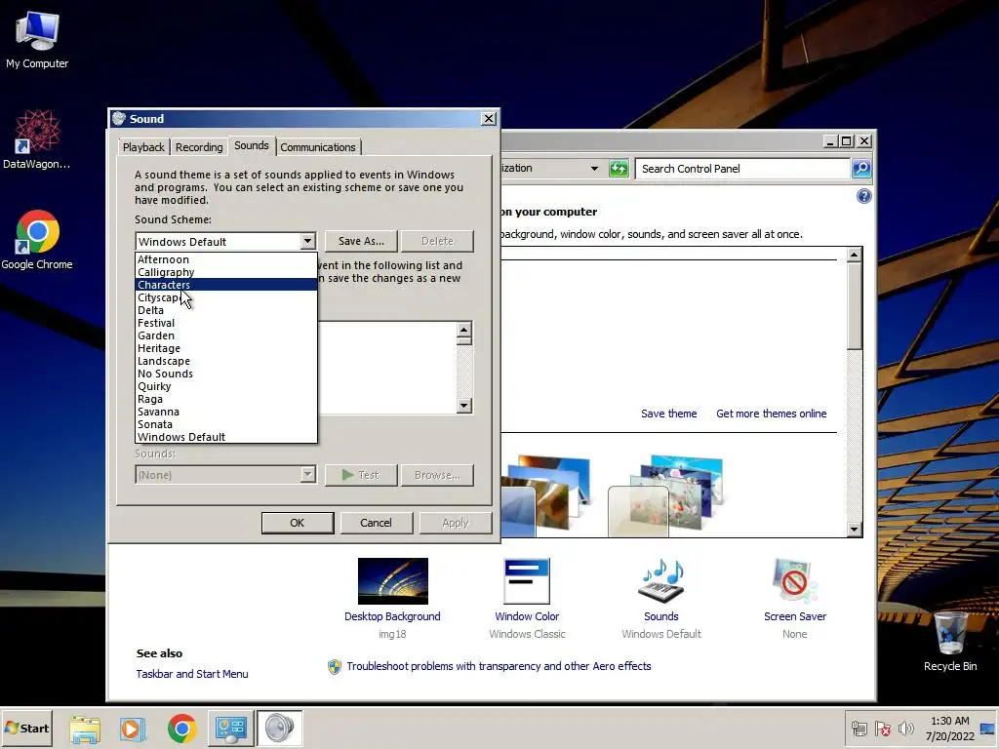This screenshot has width=999, height=749.
Task: Open the file explorer taskbar icon
Action: pos(85,729)
